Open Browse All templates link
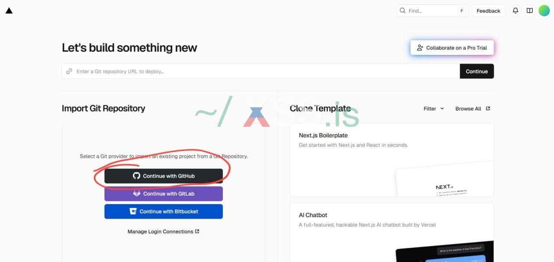This screenshot has width=554, height=262. (473, 109)
